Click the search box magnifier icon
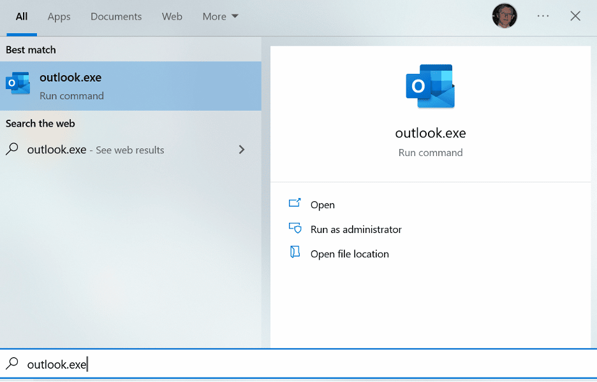The image size is (597, 382). pyautogui.click(x=12, y=363)
